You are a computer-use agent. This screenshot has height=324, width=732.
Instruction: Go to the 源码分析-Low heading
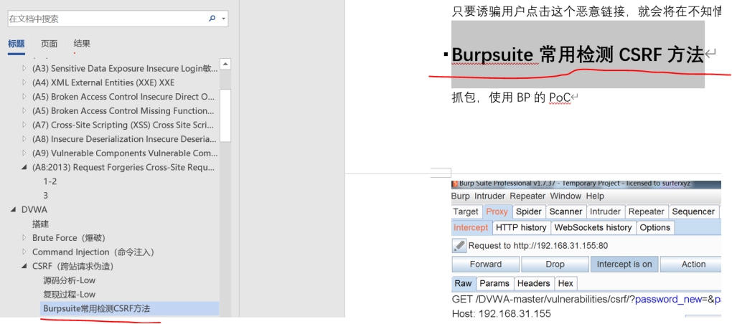(69, 280)
